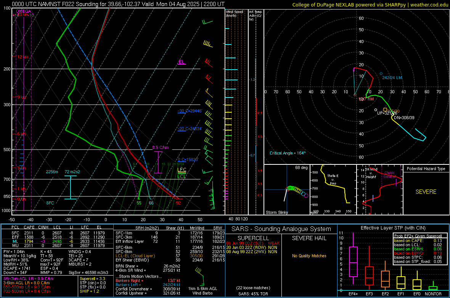Viewport: 450px width, 298px height.
Task: Click the 'UP=321/26' hodograph label
Action: click(x=387, y=113)
